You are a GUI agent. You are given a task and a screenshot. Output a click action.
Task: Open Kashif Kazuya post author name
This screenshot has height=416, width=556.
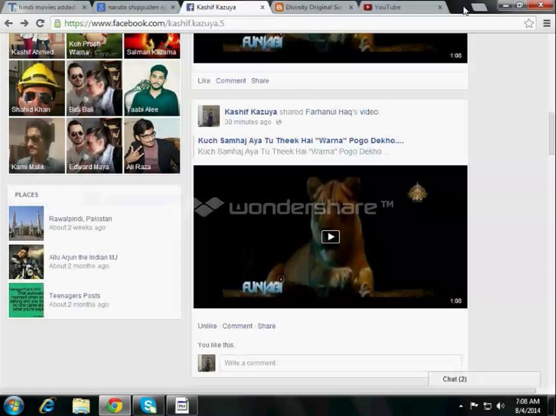(251, 112)
